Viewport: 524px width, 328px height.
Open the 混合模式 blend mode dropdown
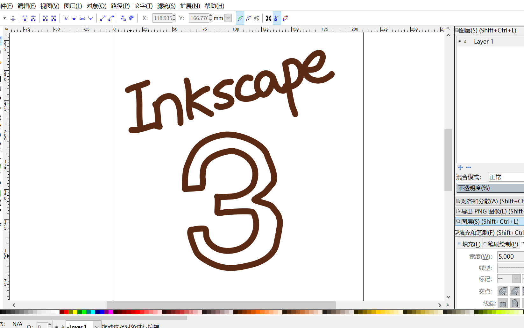(x=506, y=177)
